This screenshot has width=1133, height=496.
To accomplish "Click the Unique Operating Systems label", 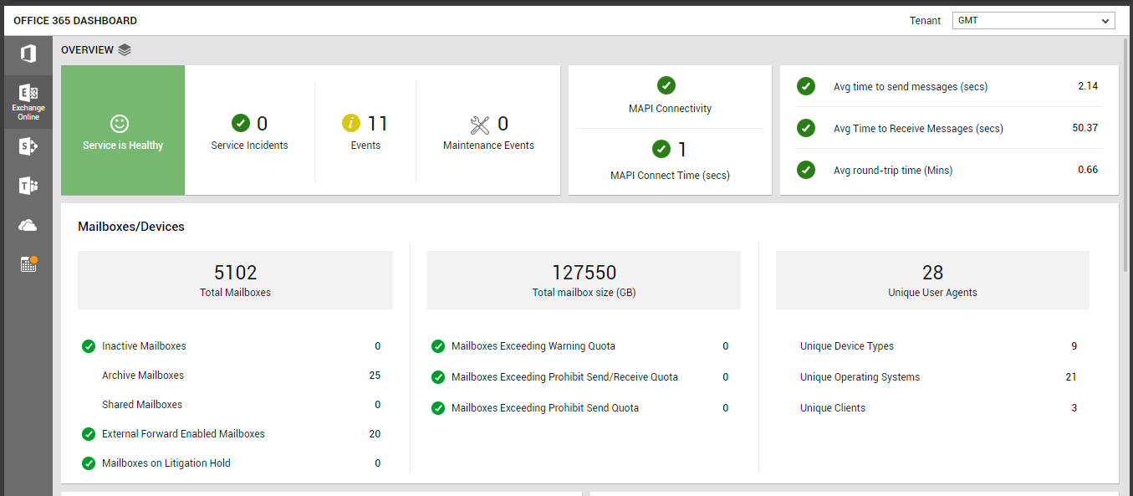I will point(860,377).
